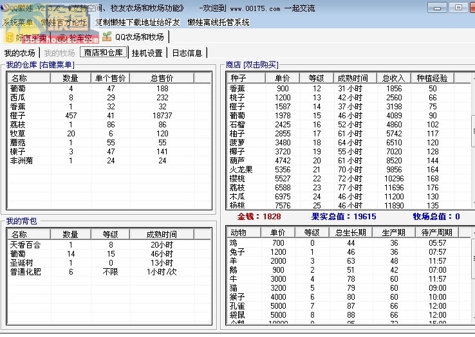The height and width of the screenshot is (337, 475).
Task: Select 非洲菊 row in warehouse list
Action: tap(109, 161)
